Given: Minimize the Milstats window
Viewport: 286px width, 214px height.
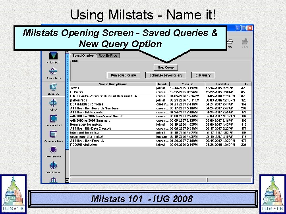Looking at the screenshot, I should tap(238, 28).
